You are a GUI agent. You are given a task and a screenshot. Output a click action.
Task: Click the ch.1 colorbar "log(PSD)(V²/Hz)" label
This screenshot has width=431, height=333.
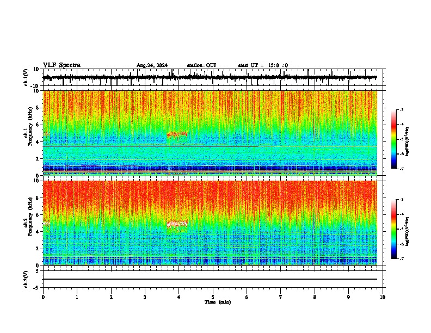click(x=407, y=141)
